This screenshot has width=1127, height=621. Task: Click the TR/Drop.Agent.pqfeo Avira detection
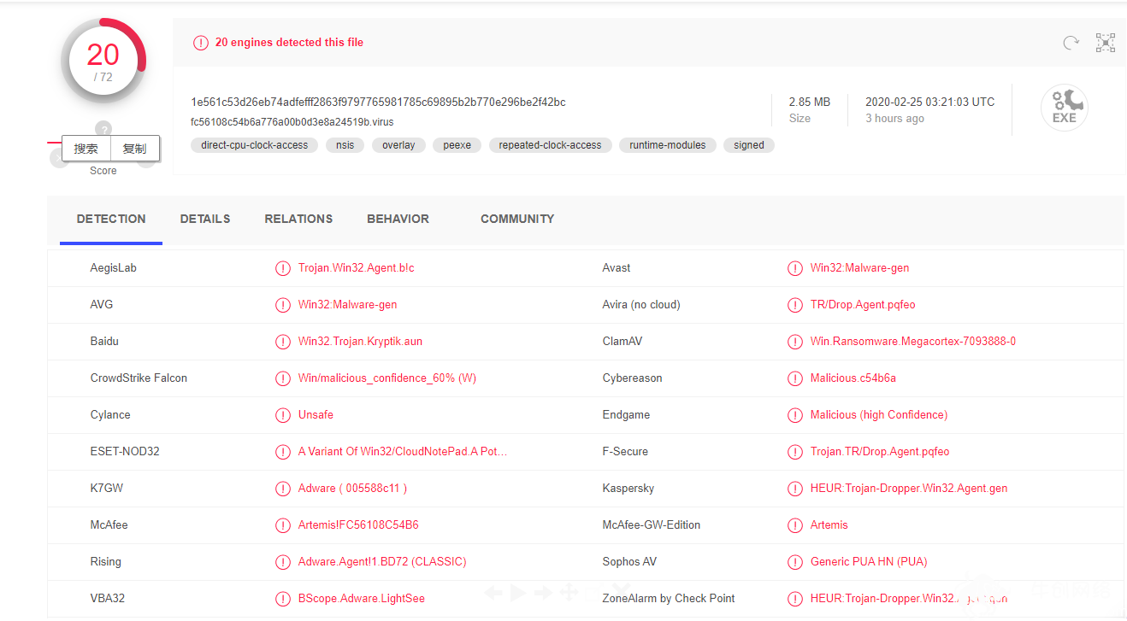pos(863,305)
